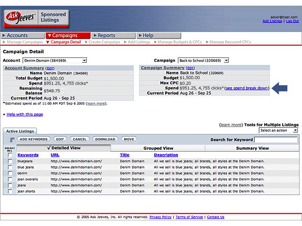Click the denim keyword text
The image size is (302, 226).
tap(22, 173)
